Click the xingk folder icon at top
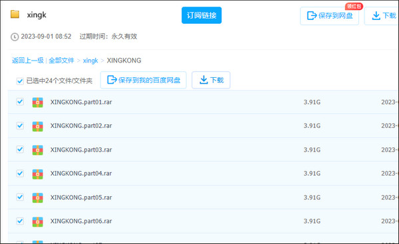The image size is (399, 244). pos(15,14)
